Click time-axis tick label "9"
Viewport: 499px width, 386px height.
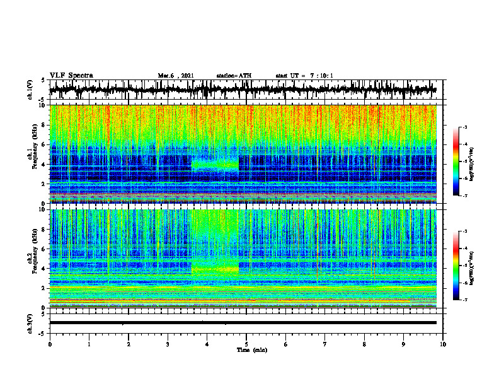[x=403, y=344]
